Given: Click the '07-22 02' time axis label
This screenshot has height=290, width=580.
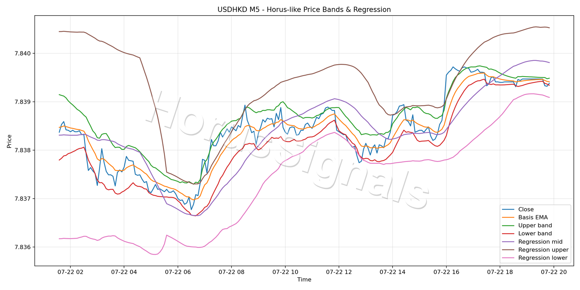Looking at the screenshot, I should 70,272.
